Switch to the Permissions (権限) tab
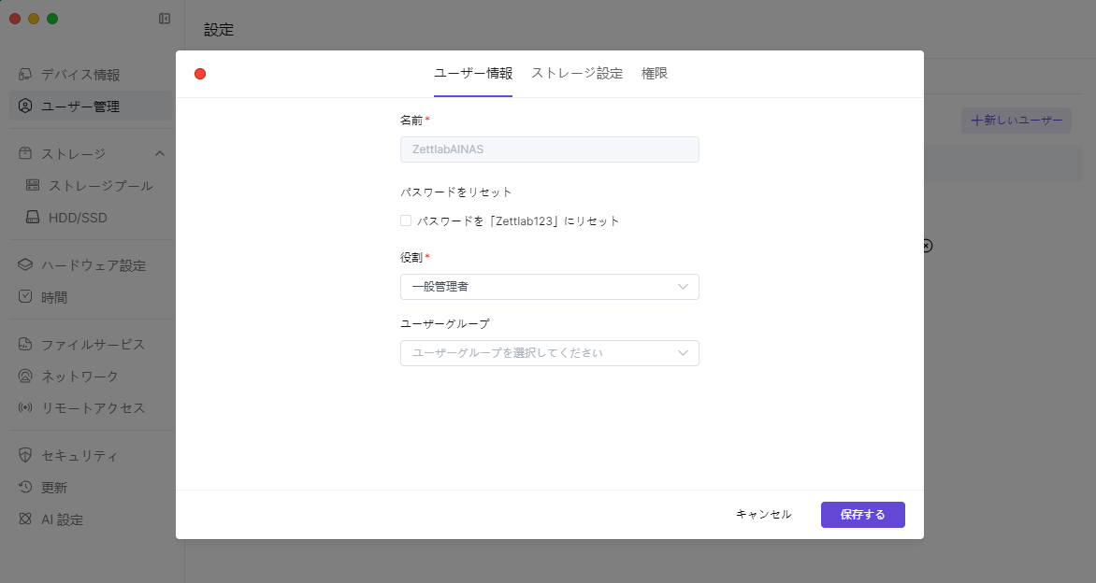 (x=654, y=74)
